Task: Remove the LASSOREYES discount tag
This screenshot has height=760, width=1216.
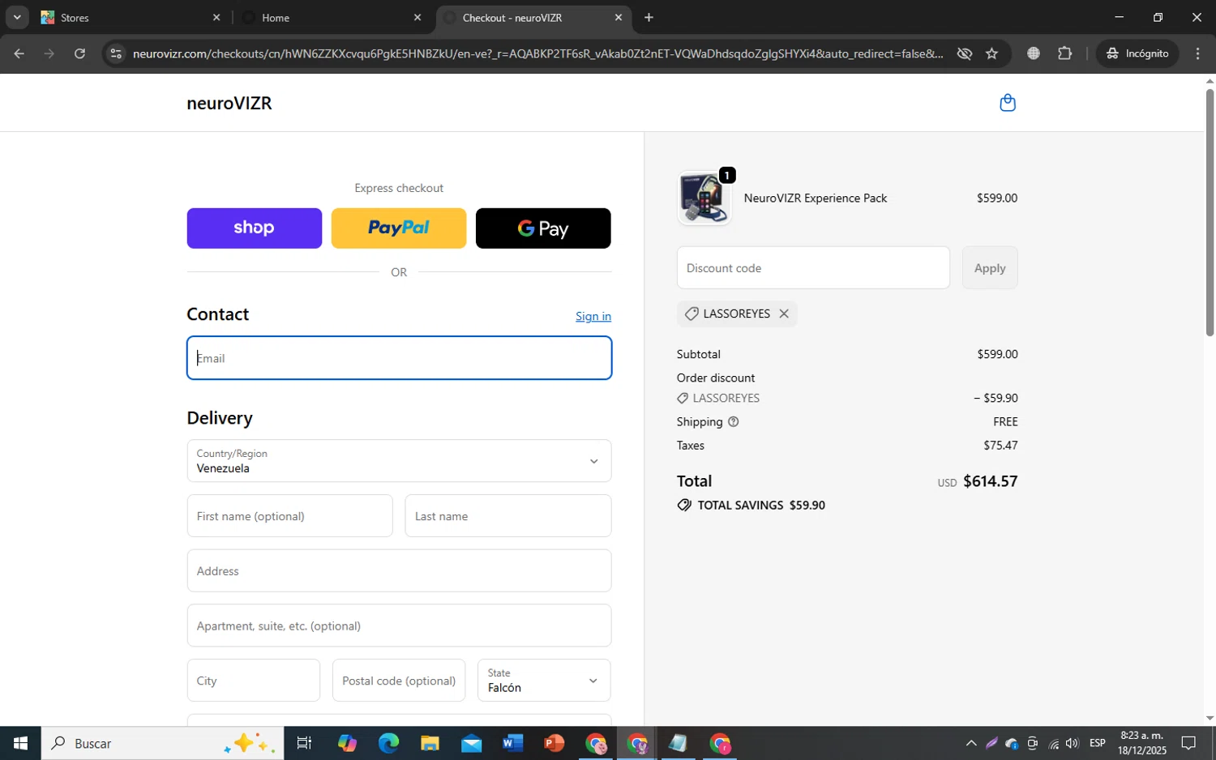Action: click(784, 314)
